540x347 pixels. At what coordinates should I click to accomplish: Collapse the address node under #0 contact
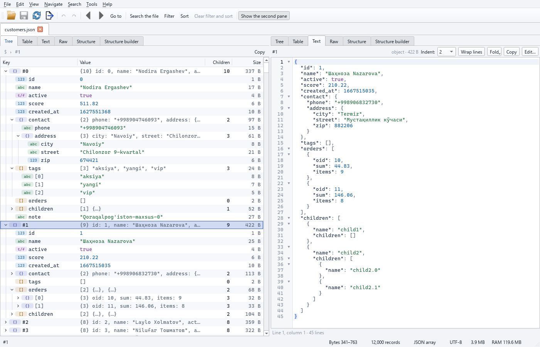pos(18,136)
